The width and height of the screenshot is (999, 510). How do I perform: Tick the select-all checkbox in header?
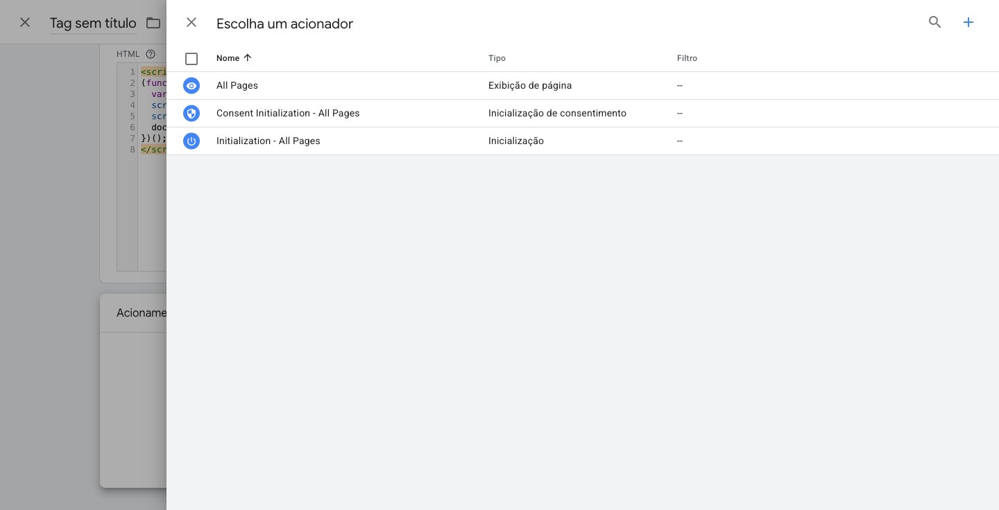(x=191, y=59)
